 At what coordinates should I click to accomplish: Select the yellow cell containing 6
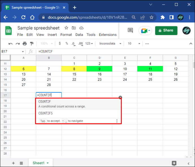coord(23,69)
